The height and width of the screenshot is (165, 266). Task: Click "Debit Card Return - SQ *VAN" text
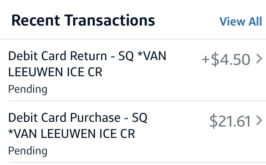87,56
